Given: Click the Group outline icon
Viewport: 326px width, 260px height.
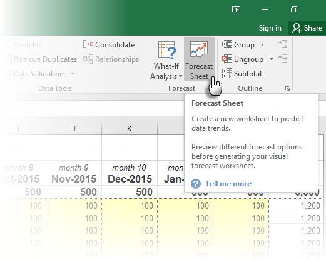Looking at the screenshot, I should coord(227,44).
